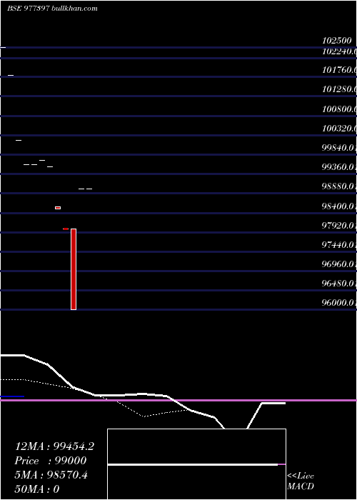Click the 96480 price axis label

339,283
